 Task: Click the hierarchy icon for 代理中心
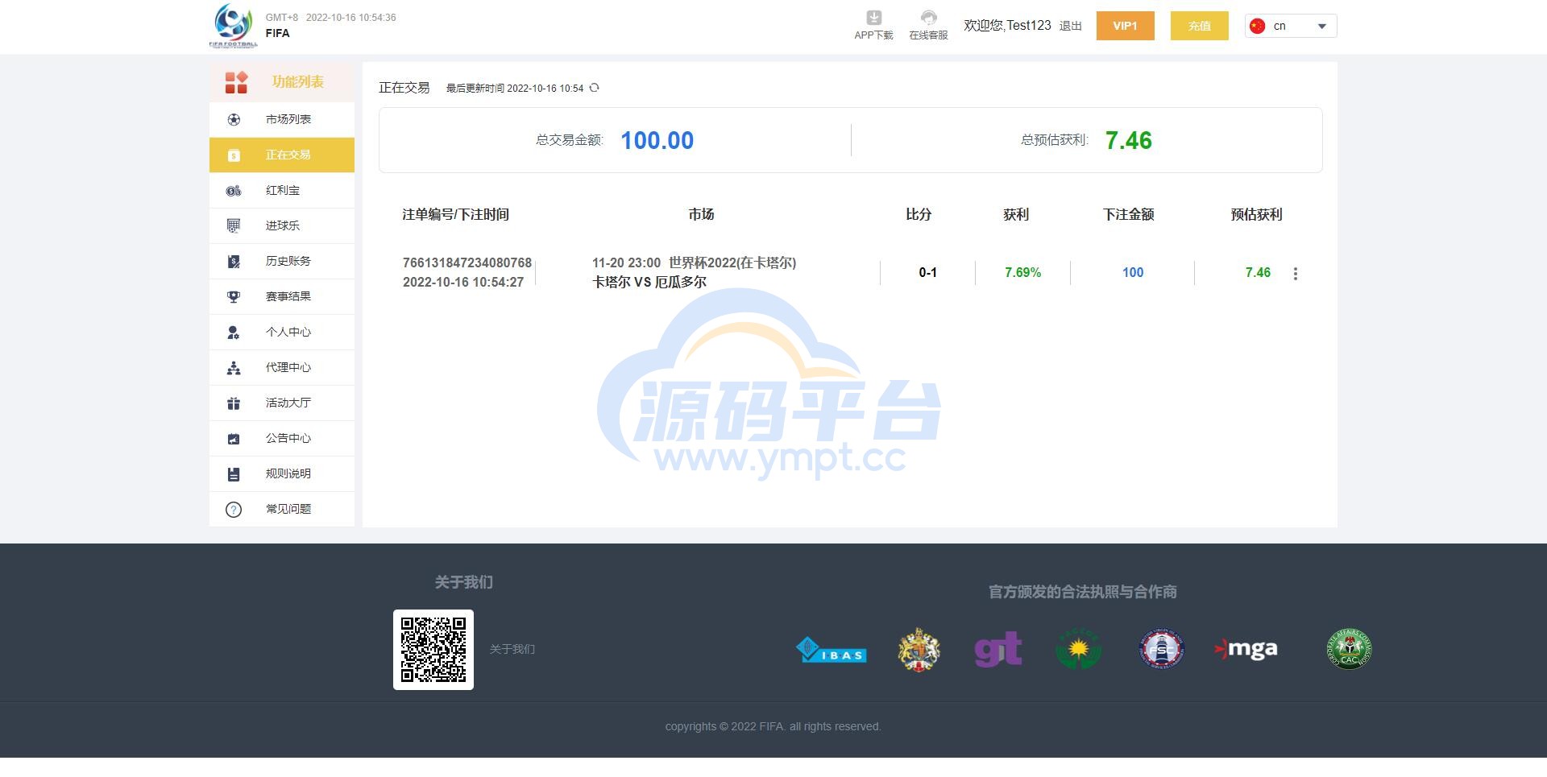pos(234,368)
